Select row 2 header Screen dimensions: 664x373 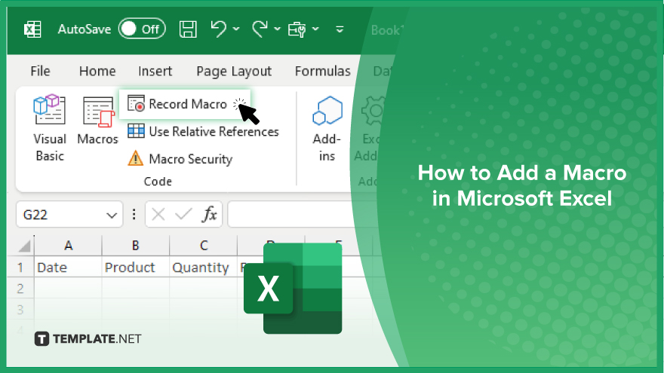coord(20,289)
